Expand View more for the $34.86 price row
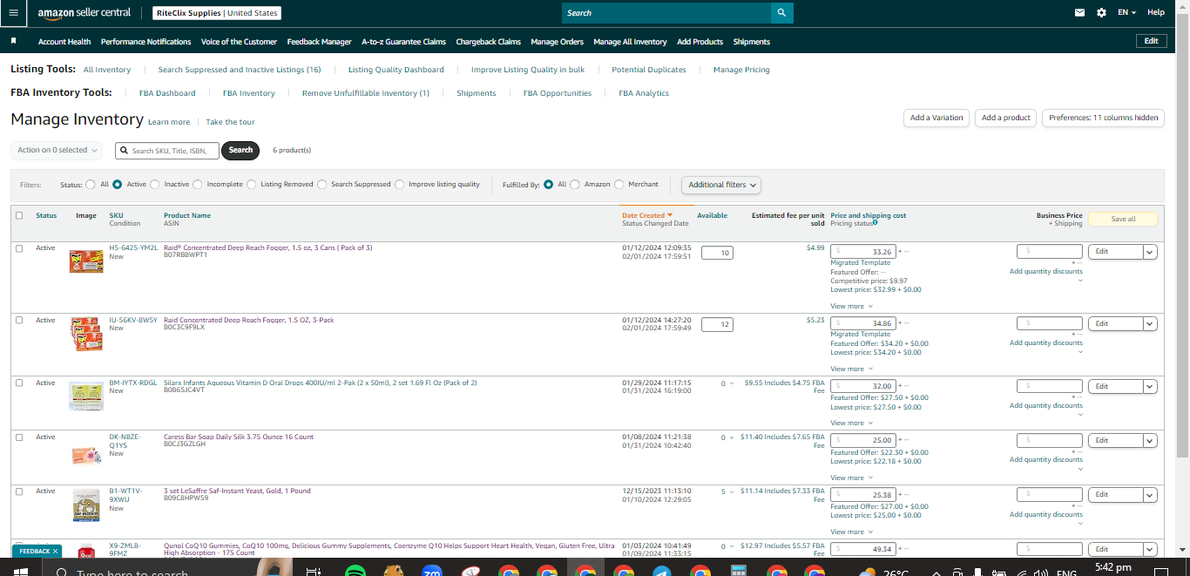Viewport: 1190px width, 576px height. pyautogui.click(x=850, y=369)
